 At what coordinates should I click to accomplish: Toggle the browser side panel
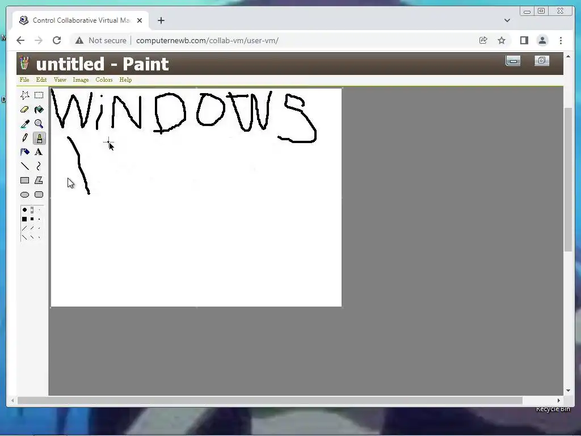tap(524, 40)
